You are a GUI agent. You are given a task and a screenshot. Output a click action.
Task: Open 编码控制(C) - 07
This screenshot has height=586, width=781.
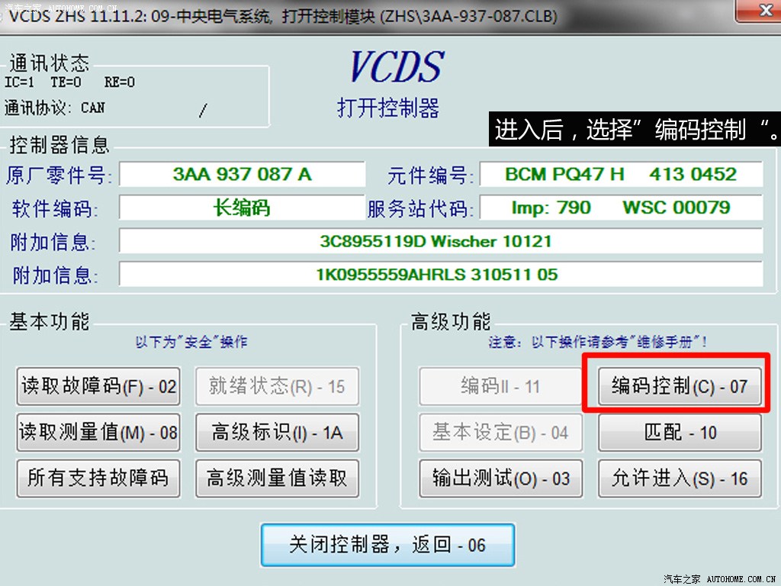(680, 386)
